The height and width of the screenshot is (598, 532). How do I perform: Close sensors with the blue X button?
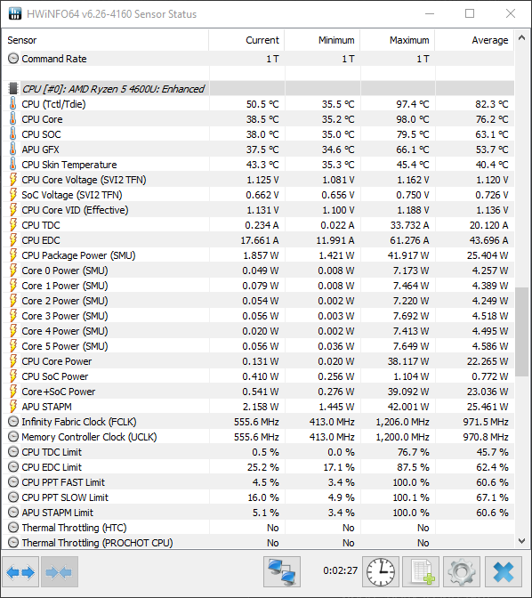[504, 571]
